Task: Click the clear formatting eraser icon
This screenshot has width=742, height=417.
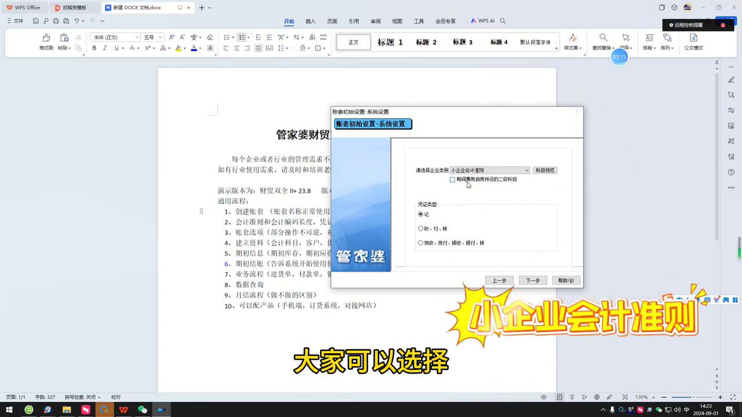Action: (210, 37)
